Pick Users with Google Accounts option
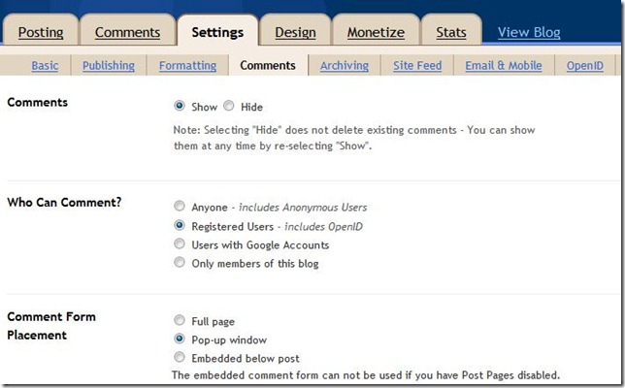 [x=179, y=244]
